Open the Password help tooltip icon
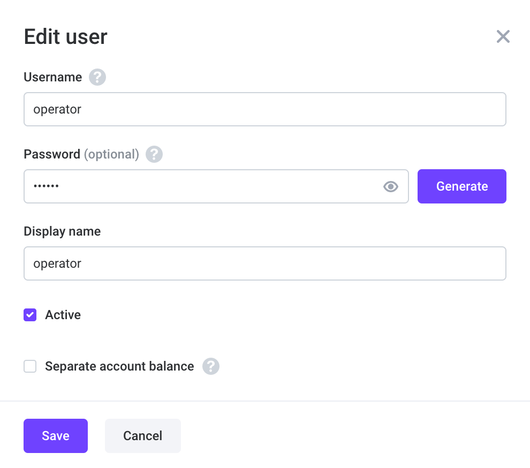Screen dimensions: 530x468 [154, 154]
